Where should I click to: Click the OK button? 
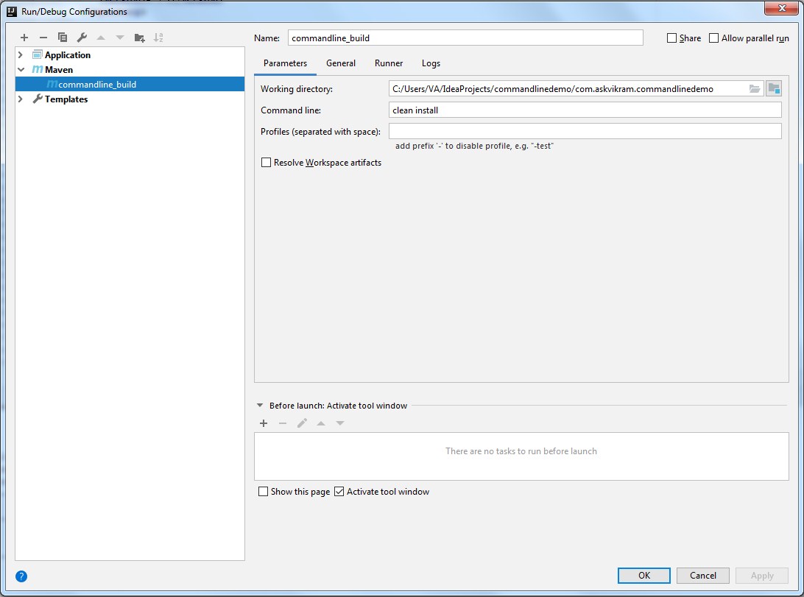coord(644,576)
